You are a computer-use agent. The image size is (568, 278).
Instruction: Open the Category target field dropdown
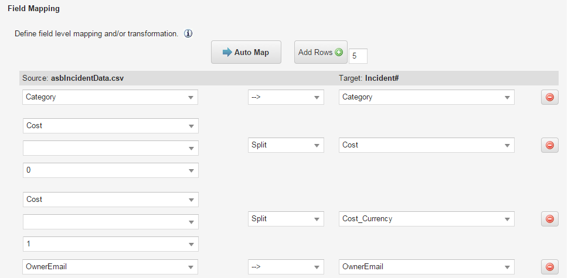tap(426, 97)
